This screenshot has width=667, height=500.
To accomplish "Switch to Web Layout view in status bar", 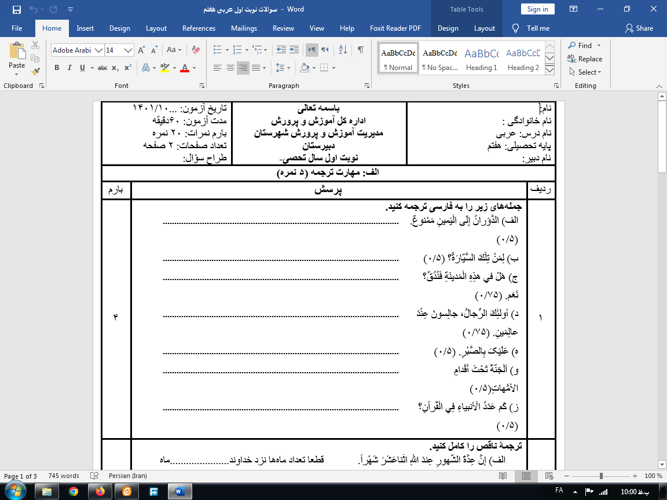I will 549,476.
